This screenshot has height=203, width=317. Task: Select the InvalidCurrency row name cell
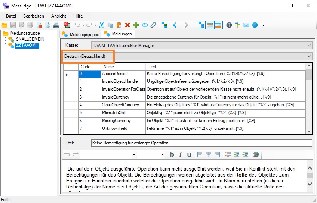(116, 97)
